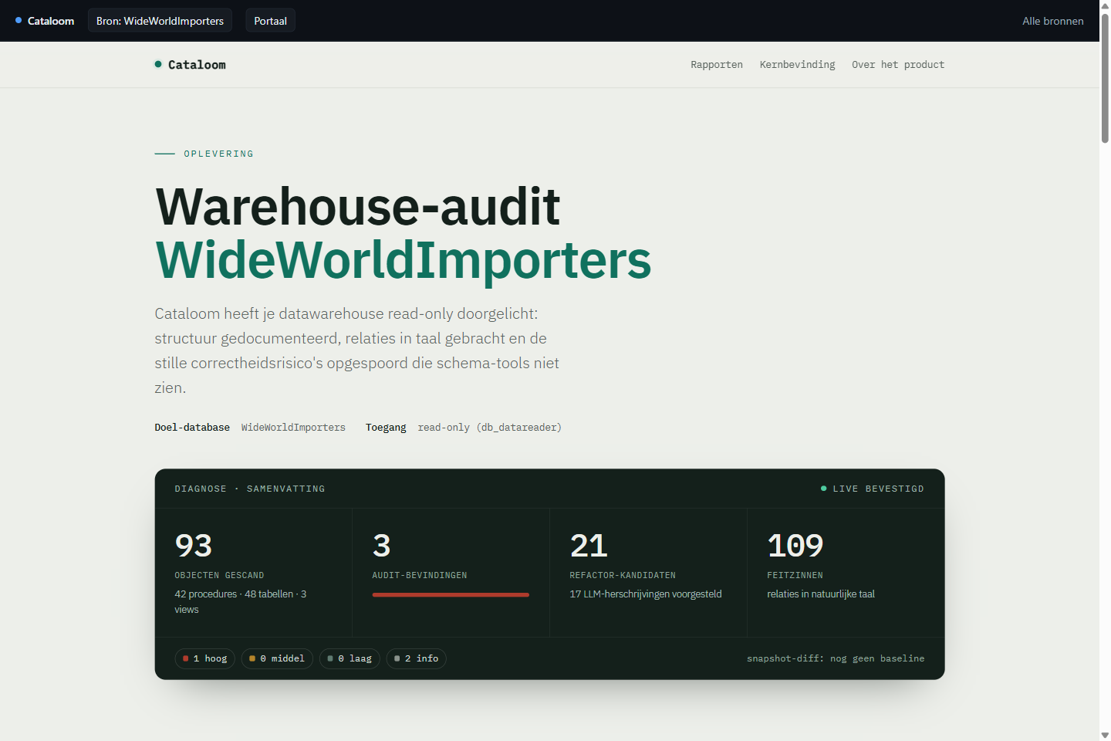Click the 'snapshot-diff: nog geen baseline' text

(x=836, y=658)
